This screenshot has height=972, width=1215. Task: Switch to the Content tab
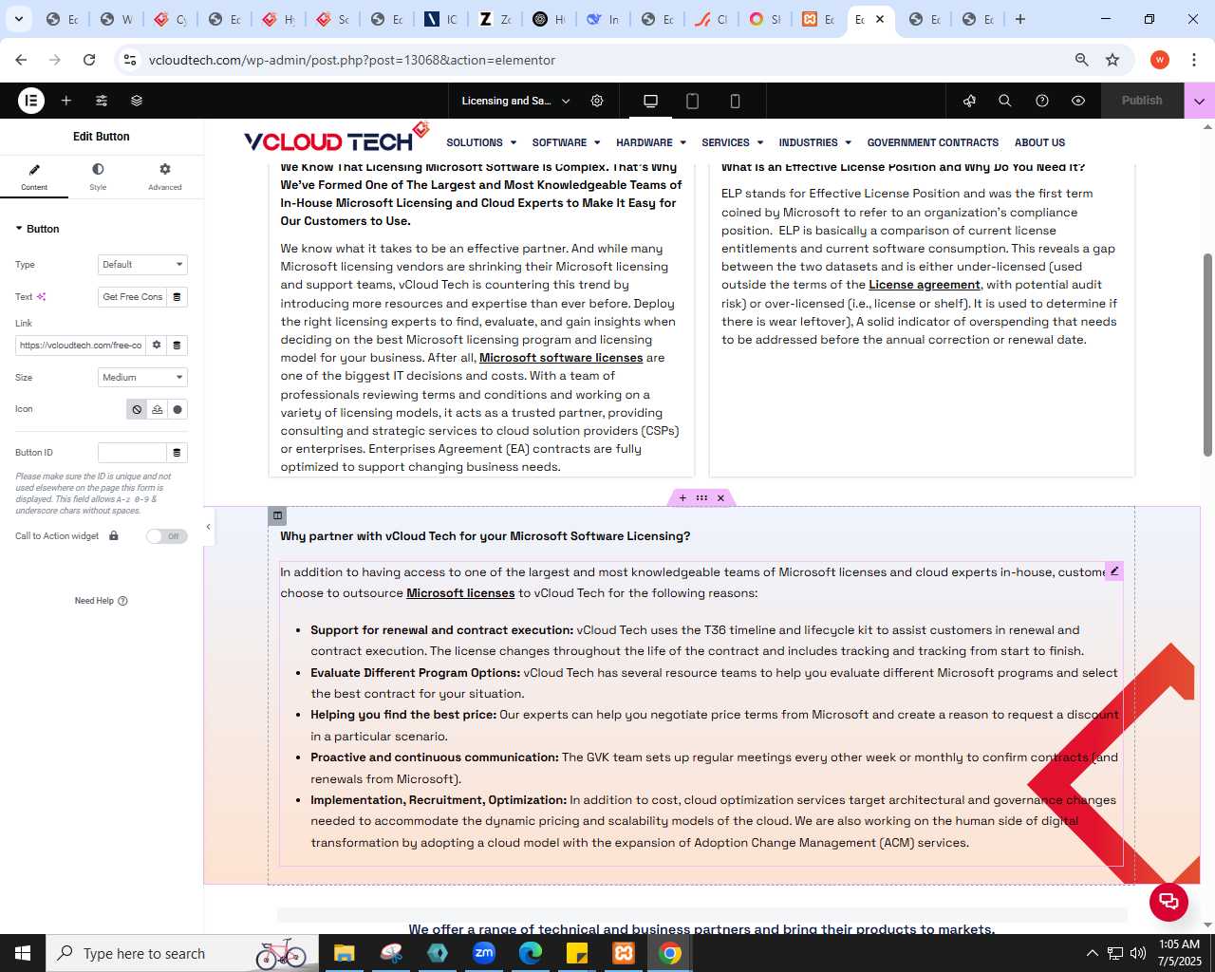coord(34,177)
